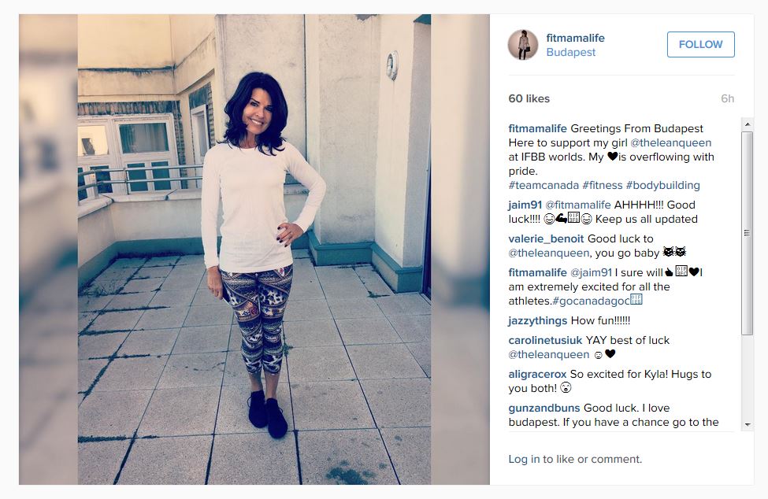Click the scrollbar down arrow
The image size is (768, 499).
click(748, 425)
